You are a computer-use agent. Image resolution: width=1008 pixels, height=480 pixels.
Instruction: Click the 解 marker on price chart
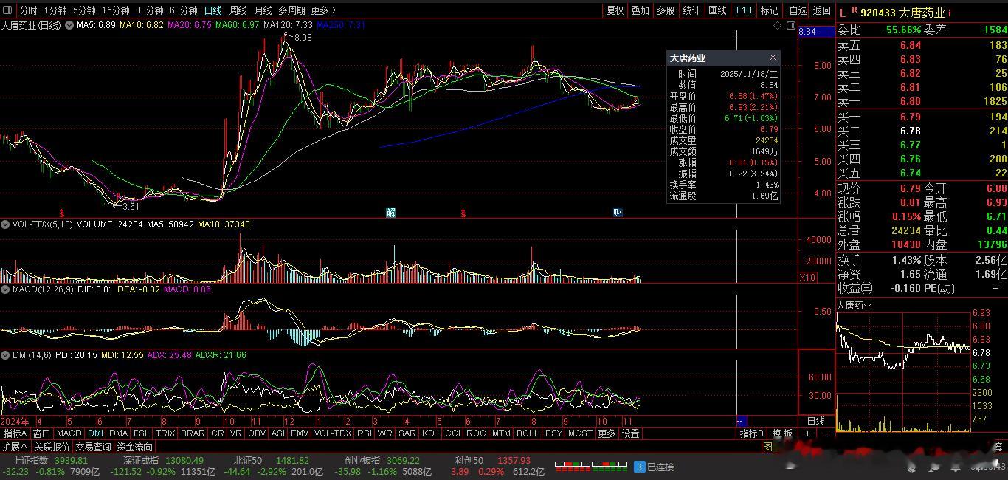click(x=390, y=213)
